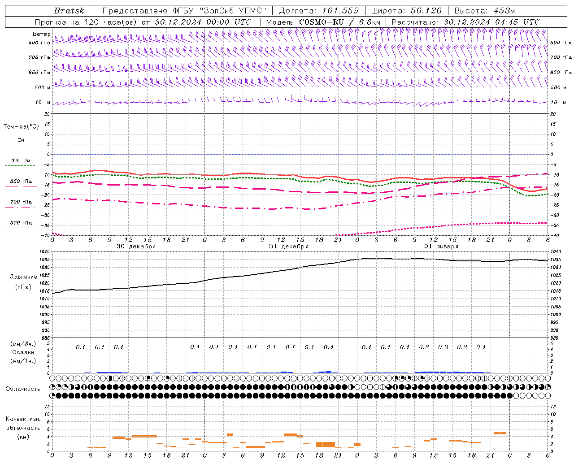Click the "Долгота: 101.559" longitude value

(x=319, y=10)
